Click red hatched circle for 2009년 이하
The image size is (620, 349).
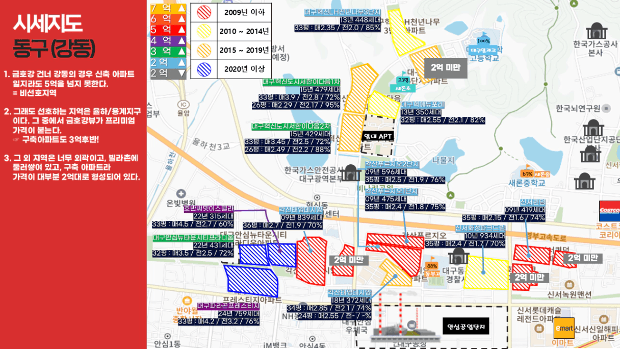[204, 12]
